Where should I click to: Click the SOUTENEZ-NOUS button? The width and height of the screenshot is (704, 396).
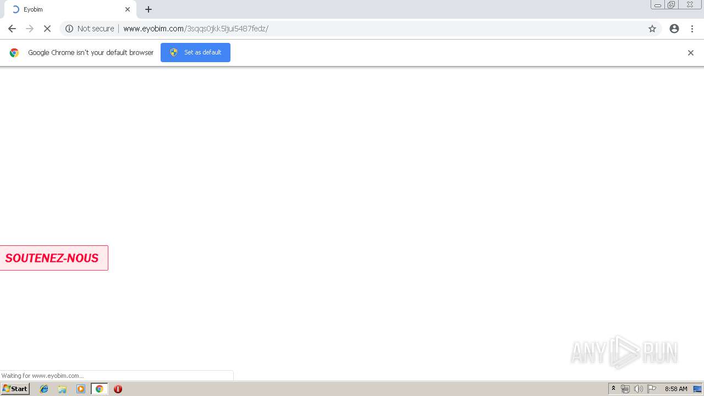coord(54,258)
